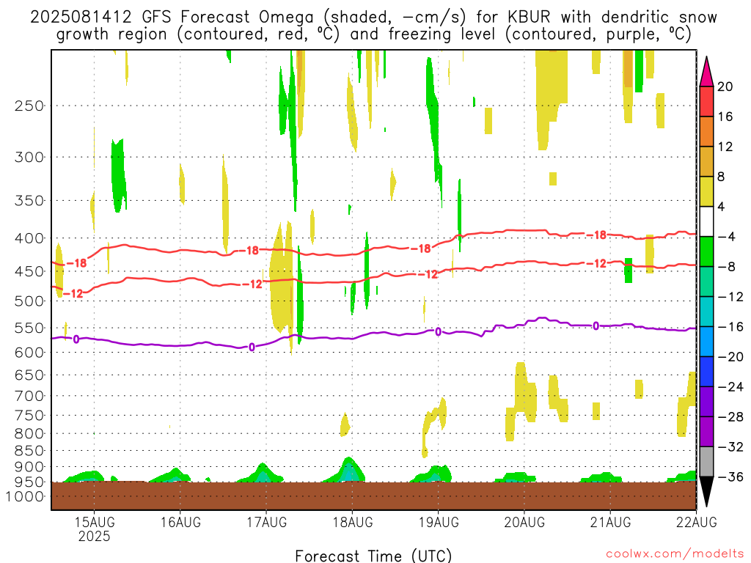Screen dimensions: 751x563
Task: Select the 18AUG date label
Action: click(x=353, y=522)
